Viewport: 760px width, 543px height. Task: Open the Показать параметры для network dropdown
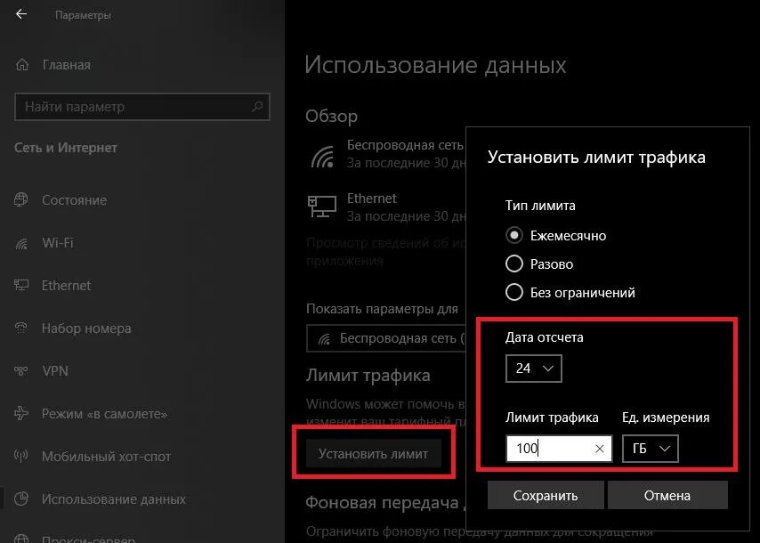386,338
